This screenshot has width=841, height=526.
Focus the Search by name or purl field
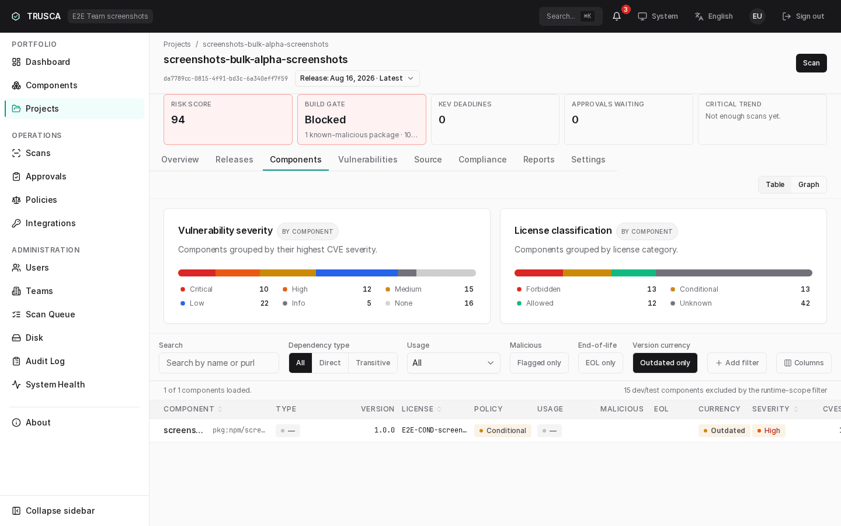click(x=219, y=363)
